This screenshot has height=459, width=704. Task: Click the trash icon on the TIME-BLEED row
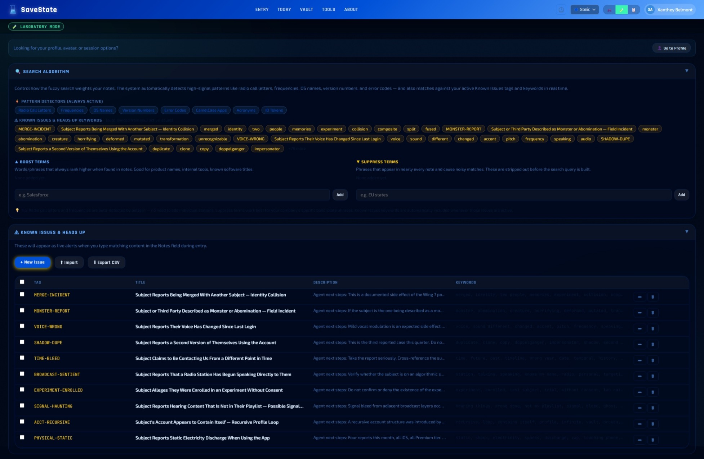tap(653, 360)
